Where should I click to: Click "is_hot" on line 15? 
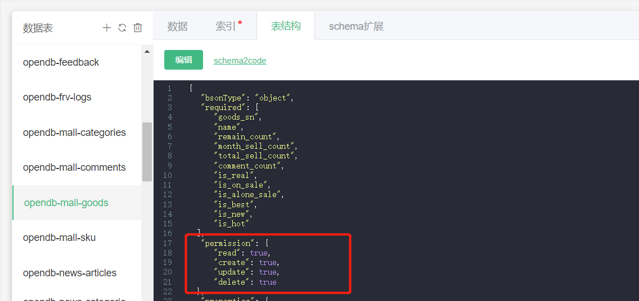click(231, 224)
